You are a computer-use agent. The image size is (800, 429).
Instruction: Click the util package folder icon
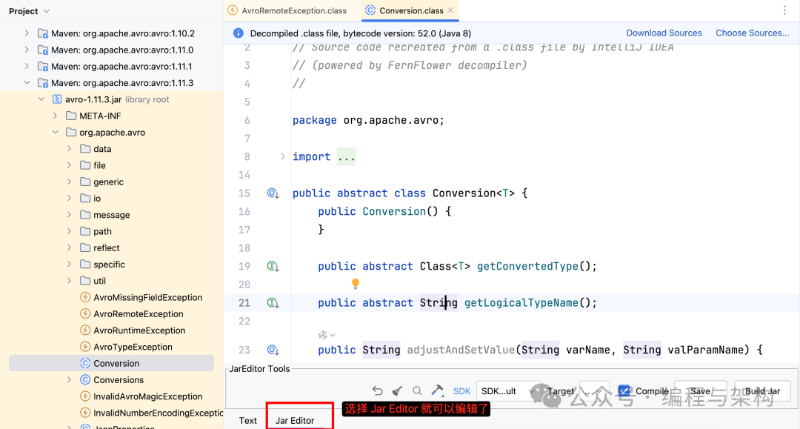point(85,281)
